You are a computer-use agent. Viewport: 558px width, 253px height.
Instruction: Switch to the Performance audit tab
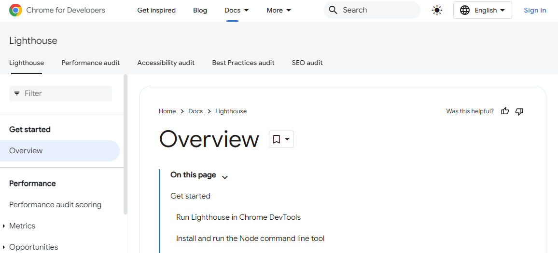[x=91, y=63]
